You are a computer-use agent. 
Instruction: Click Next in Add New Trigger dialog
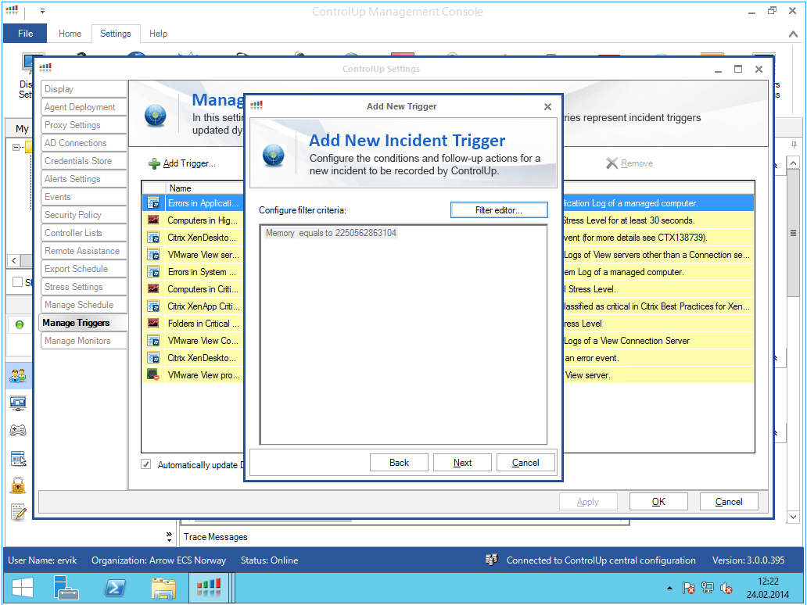[x=462, y=463]
